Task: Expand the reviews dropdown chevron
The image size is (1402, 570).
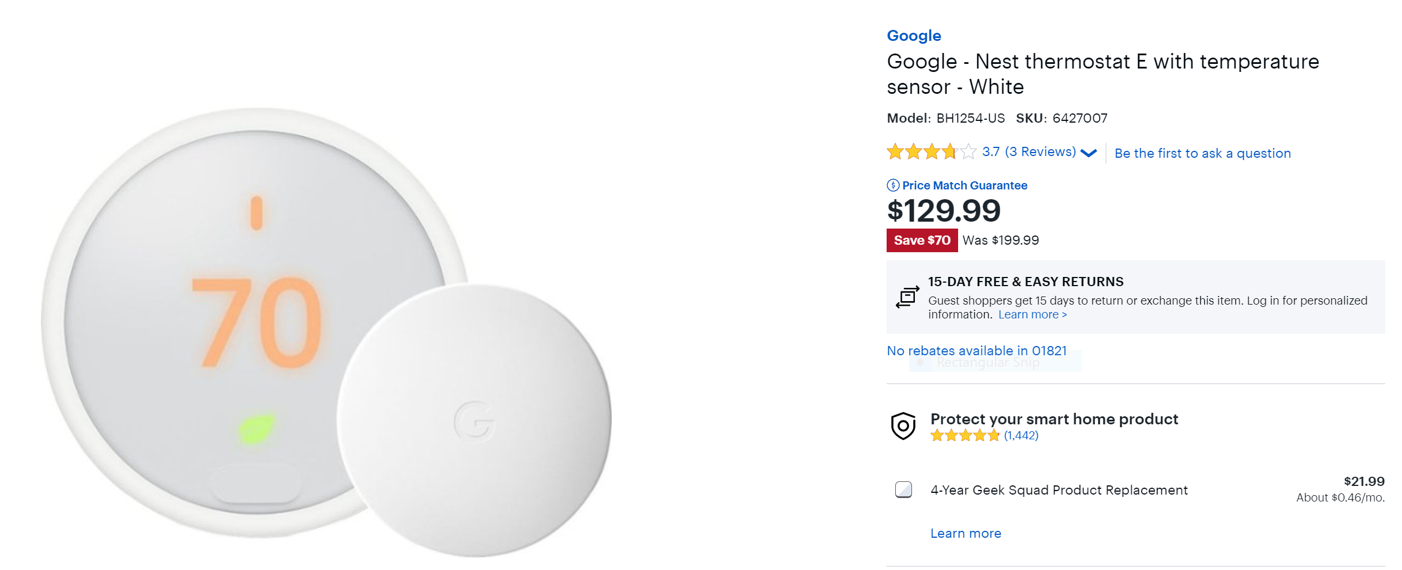Action: click(1088, 153)
